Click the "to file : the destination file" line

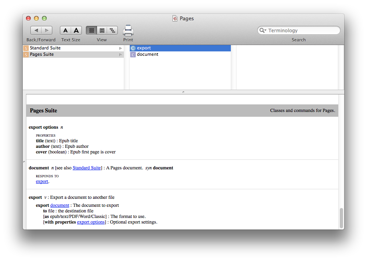[x=68, y=211]
